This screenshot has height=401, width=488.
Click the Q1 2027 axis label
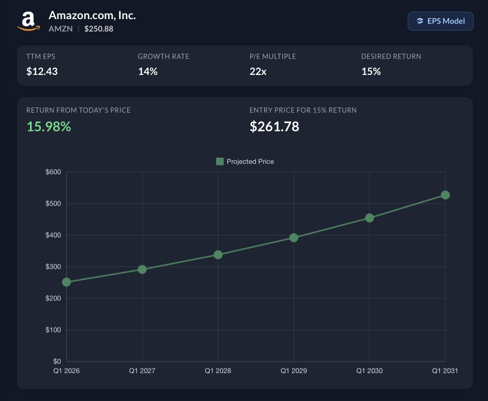click(x=142, y=371)
